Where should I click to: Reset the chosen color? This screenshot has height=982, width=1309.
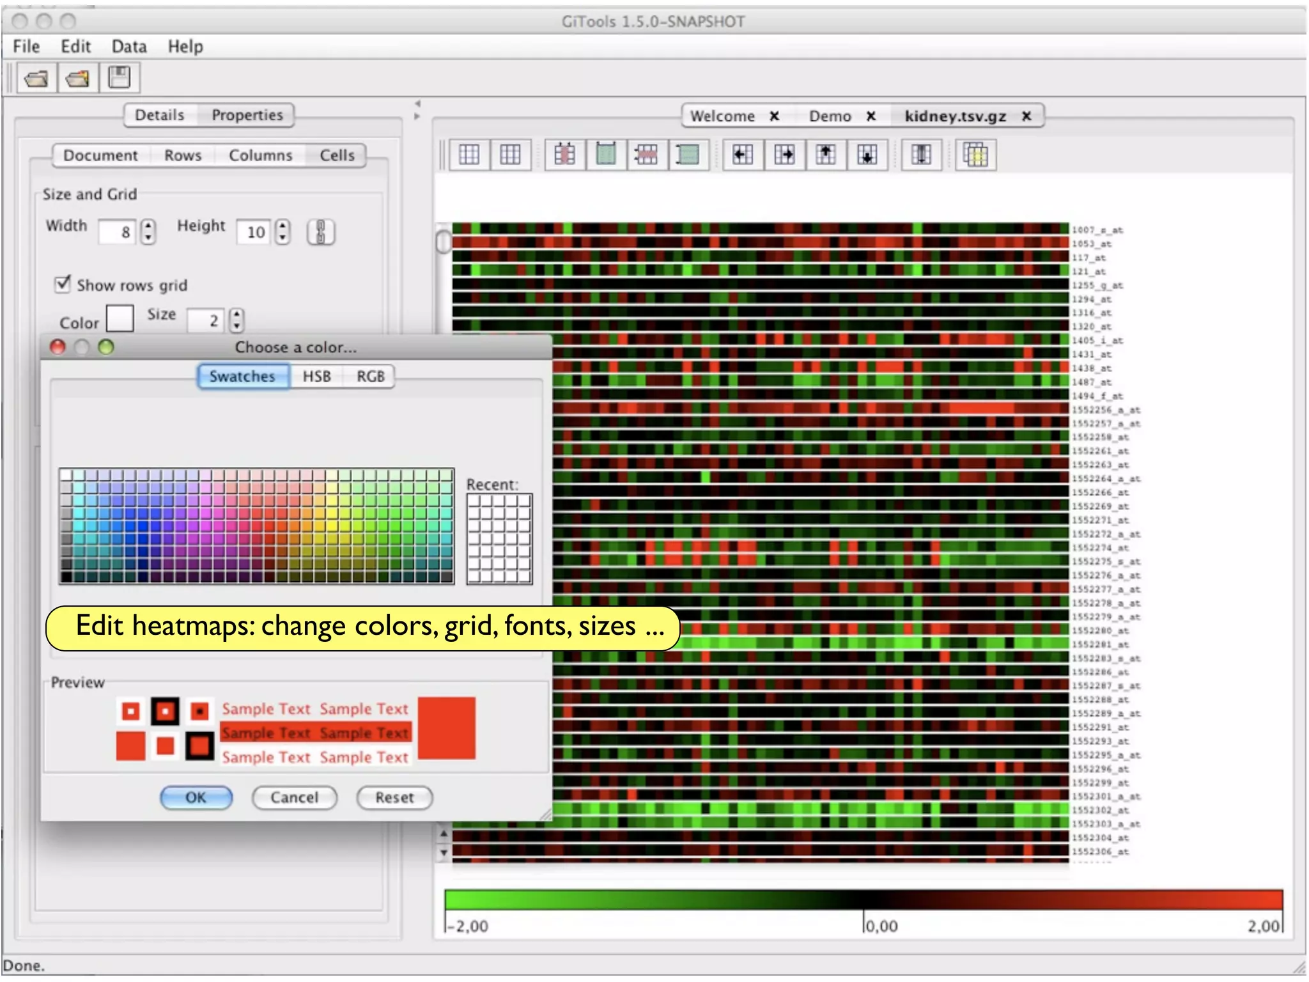394,797
